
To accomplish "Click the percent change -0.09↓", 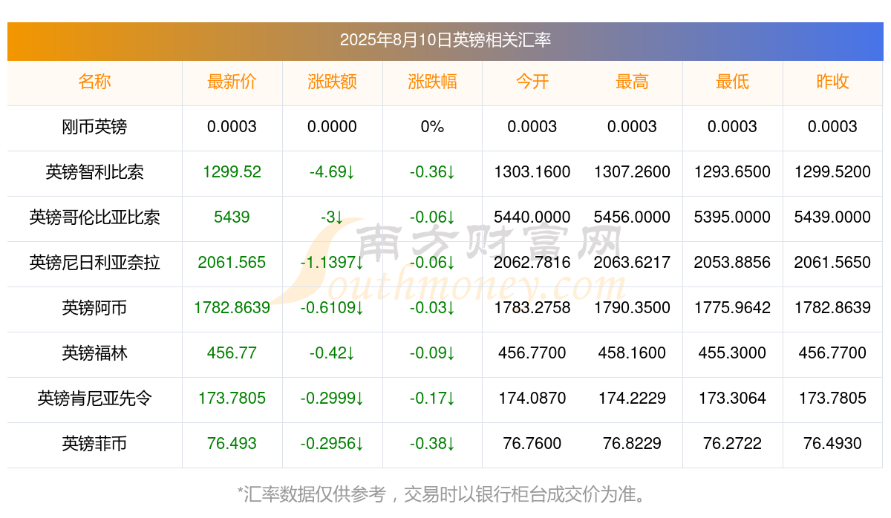I will (432, 353).
